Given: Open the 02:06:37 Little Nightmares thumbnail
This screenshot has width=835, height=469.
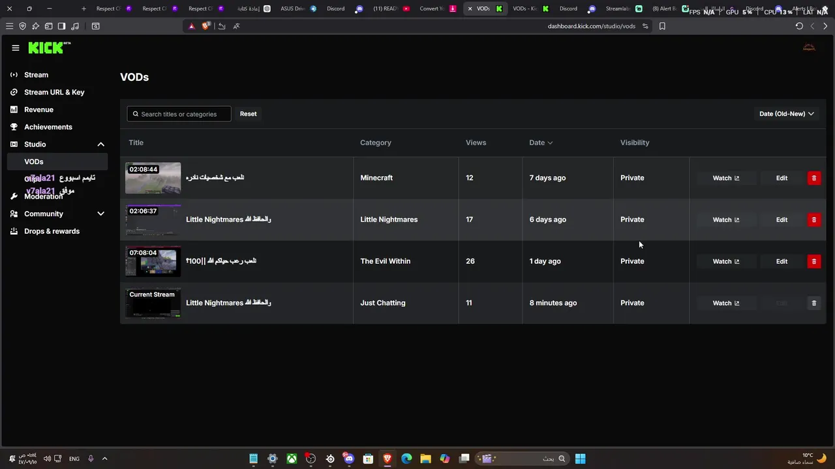Looking at the screenshot, I should pos(153,220).
